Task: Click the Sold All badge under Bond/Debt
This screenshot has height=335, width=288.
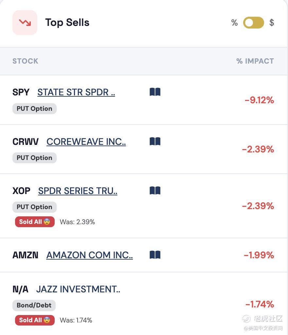Action: [35, 320]
